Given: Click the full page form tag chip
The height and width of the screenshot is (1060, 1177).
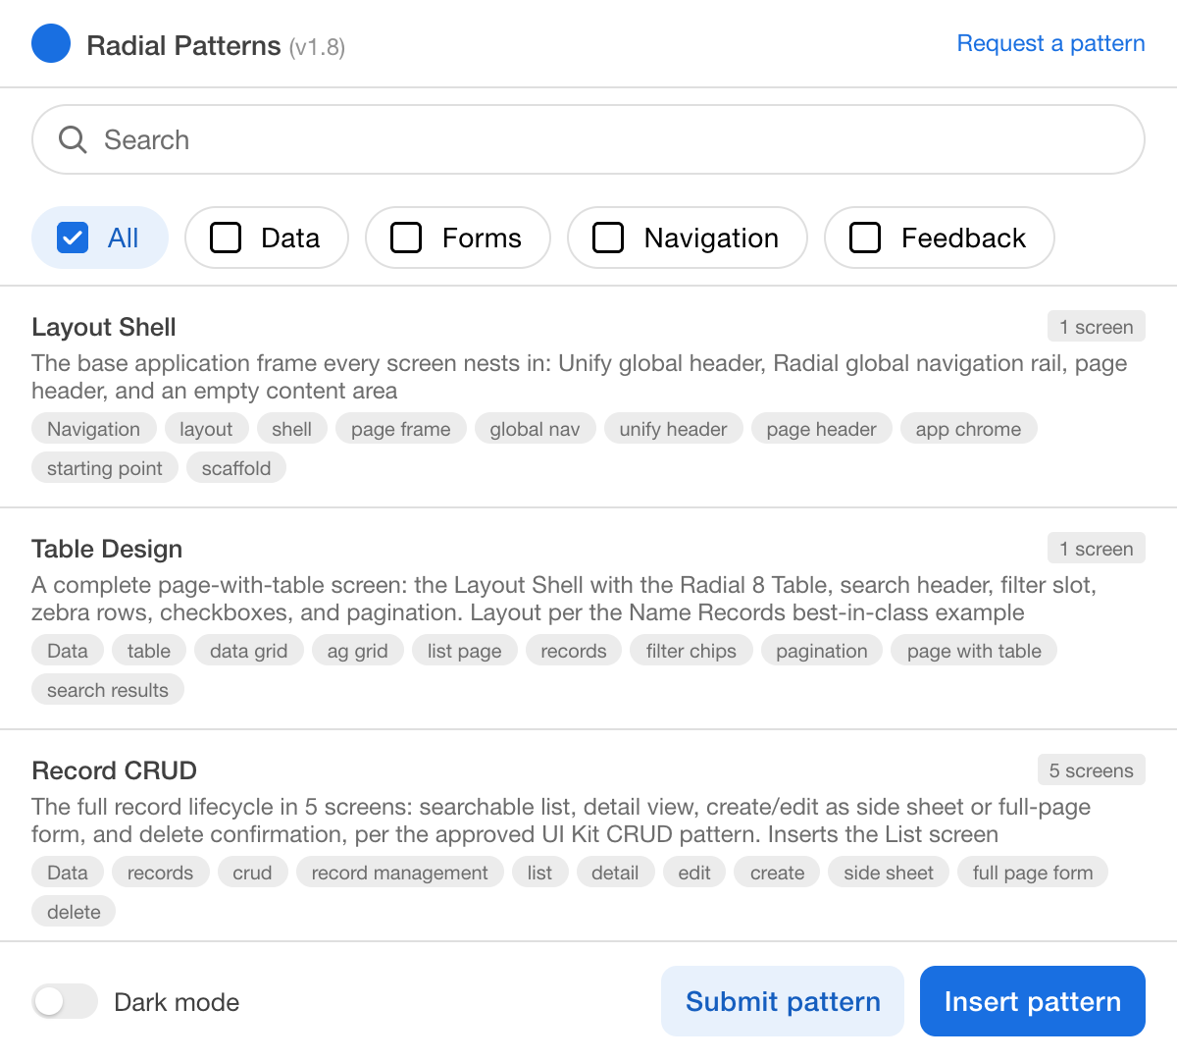Looking at the screenshot, I should [1033, 873].
